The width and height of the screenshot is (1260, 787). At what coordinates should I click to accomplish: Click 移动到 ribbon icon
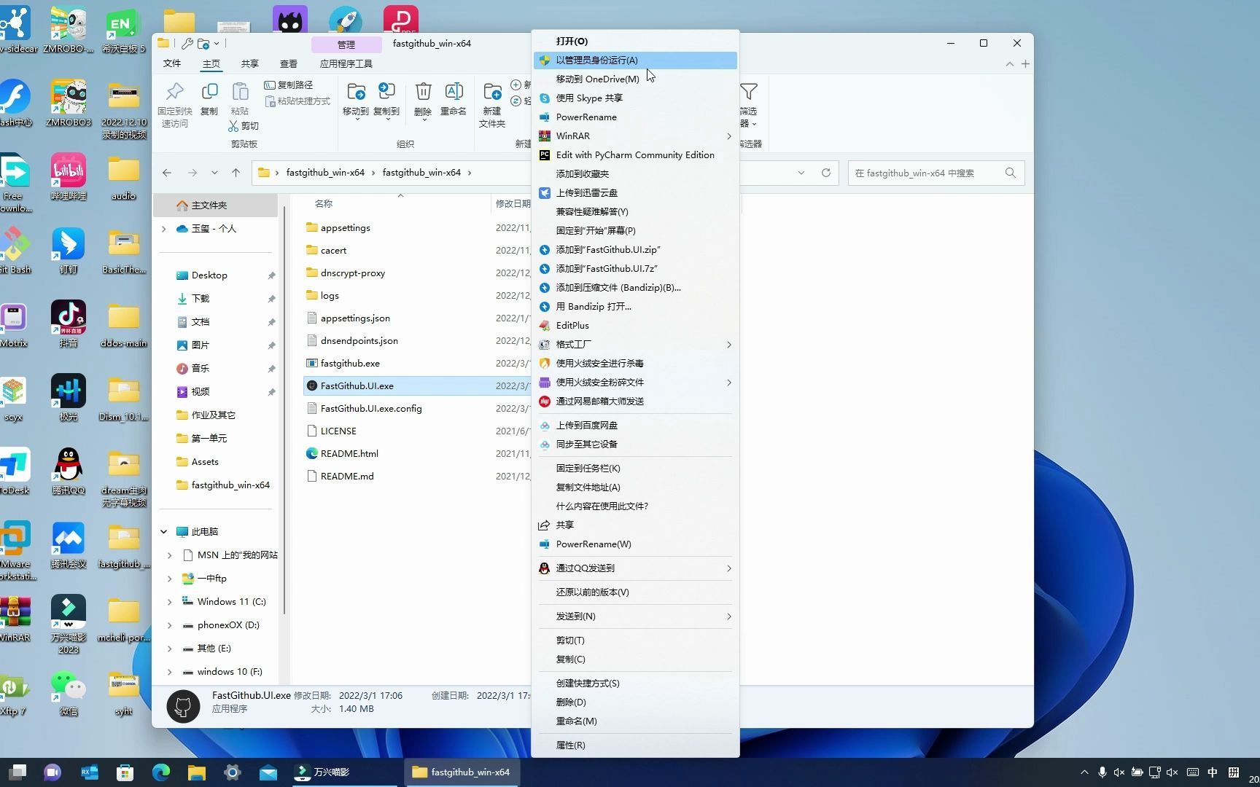point(356,100)
